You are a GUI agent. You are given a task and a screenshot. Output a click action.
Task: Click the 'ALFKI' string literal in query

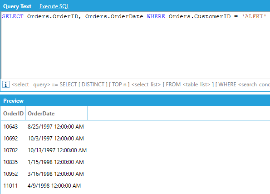pyautogui.click(x=254, y=16)
